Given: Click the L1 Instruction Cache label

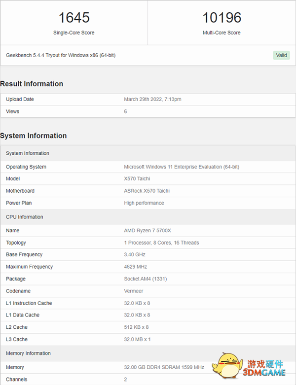Looking at the screenshot, I should click(29, 303).
